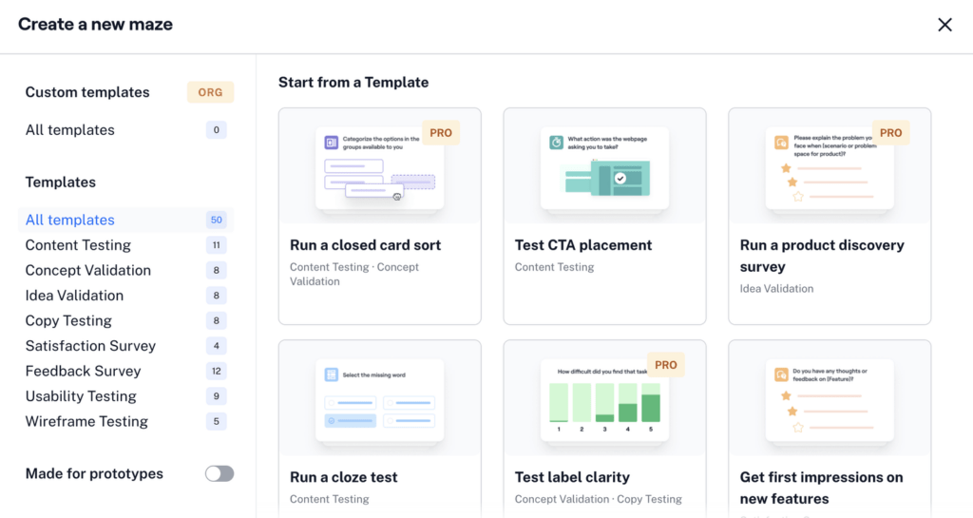Open the Run a closed card sort template
This screenshot has height=518, width=973.
coord(379,217)
